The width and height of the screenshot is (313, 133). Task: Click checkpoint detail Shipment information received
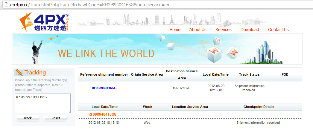click(x=258, y=123)
